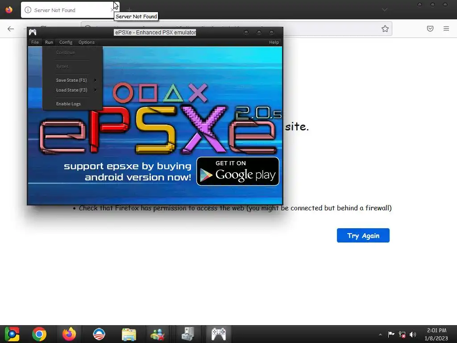Viewport: 457px width, 343px height.
Task: Open the Config menu in ePSXe
Action: [x=66, y=42]
